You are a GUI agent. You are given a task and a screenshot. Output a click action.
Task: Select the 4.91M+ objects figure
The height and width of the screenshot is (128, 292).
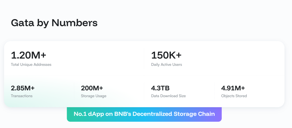point(233,88)
